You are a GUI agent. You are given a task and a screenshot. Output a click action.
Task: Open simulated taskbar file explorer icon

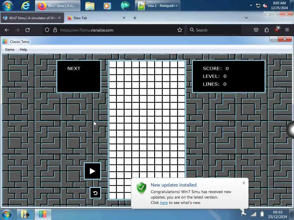click(25, 214)
